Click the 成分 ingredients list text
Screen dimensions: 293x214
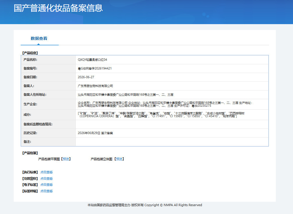161,115
